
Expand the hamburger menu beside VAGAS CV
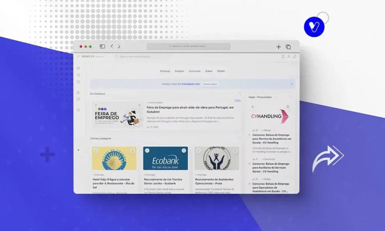pyautogui.click(x=79, y=57)
